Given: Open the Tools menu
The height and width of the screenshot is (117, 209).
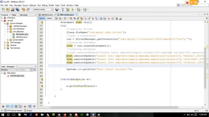Looking at the screenshot, I should point(63,5).
